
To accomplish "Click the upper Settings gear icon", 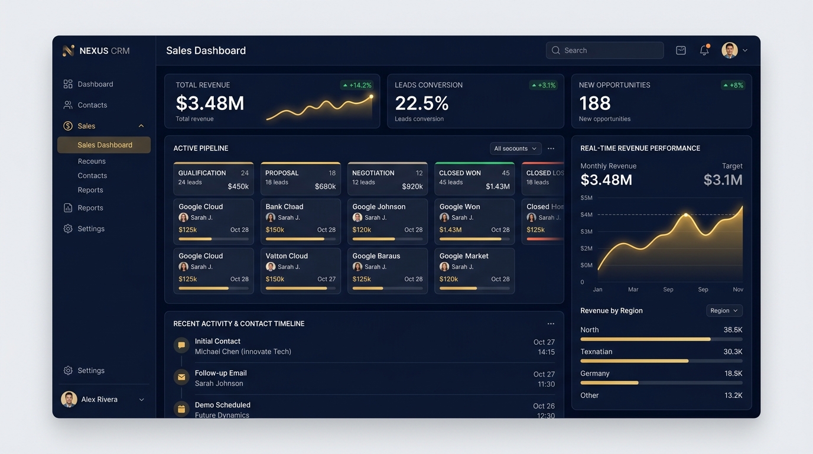I will click(68, 229).
